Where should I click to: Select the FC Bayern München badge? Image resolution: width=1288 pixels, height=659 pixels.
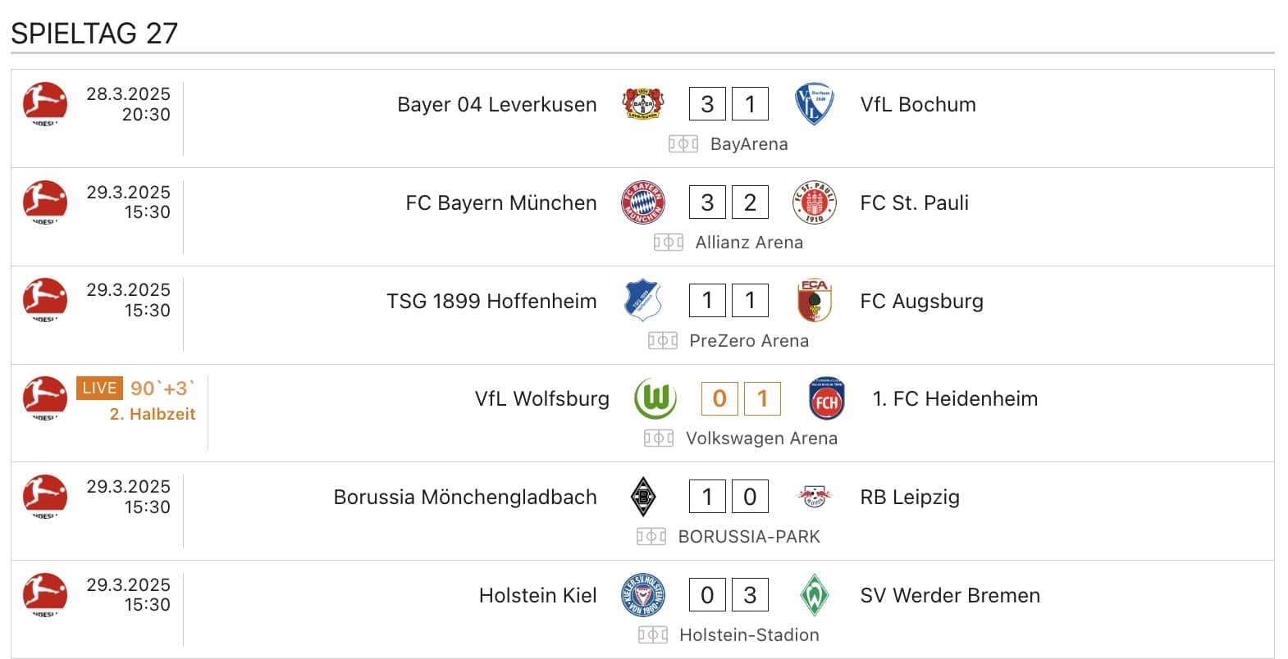pos(644,202)
